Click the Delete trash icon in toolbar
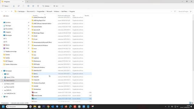Image resolution: width=194 pixels, height=109 pixels. [x=38, y=6]
